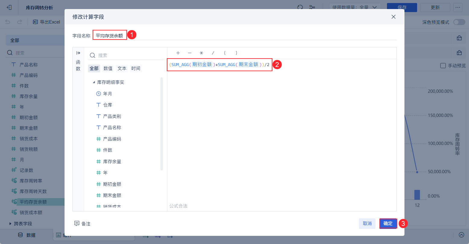Click the upper toolbox icon at right edge
The width and height of the screenshot is (469, 244).
click(459, 38)
